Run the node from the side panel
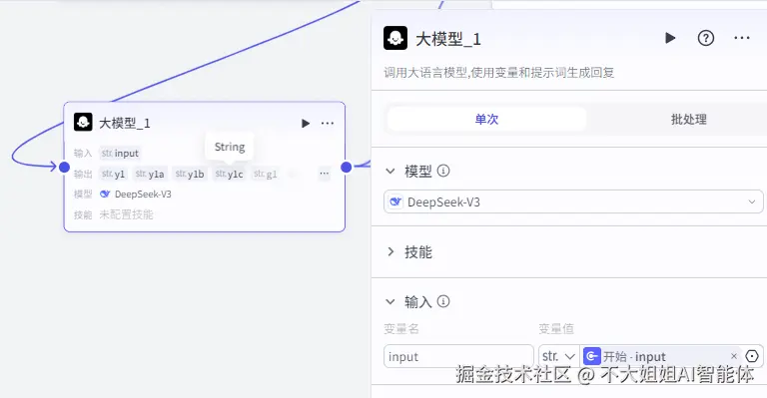The image size is (767, 398). tap(670, 38)
